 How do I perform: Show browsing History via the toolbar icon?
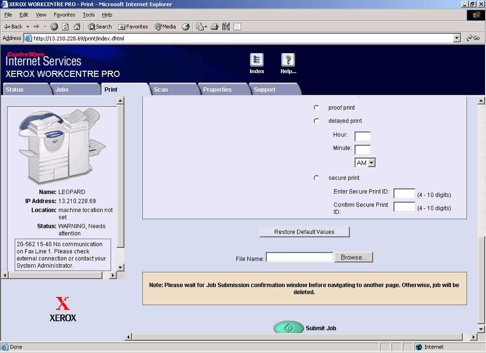coord(185,27)
